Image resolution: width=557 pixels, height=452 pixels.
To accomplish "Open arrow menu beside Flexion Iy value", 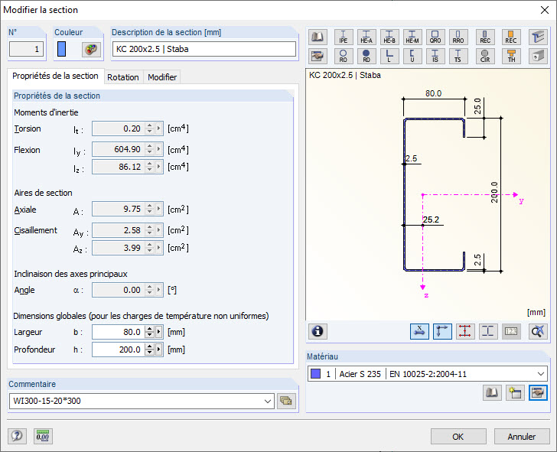I will 159,149.
